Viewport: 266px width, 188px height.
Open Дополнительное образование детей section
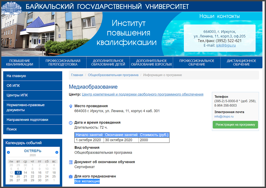(x=108, y=62)
